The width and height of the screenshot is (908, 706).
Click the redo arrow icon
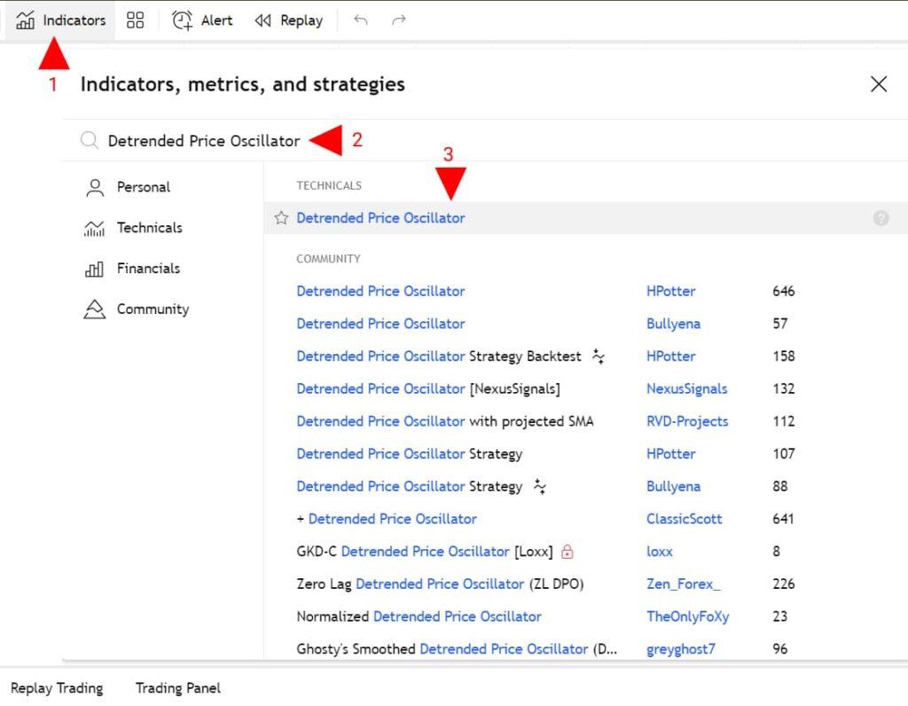pyautogui.click(x=399, y=20)
